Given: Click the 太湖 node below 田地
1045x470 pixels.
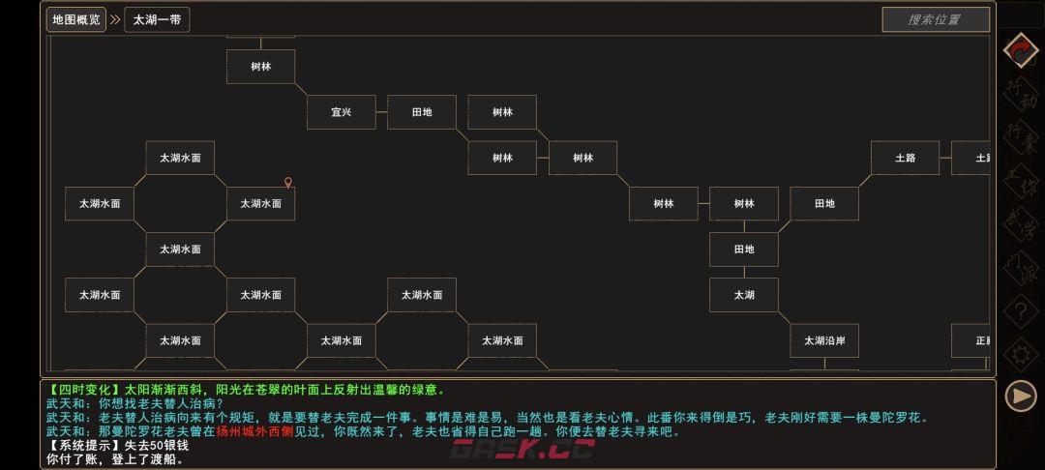Looking at the screenshot, I should [x=743, y=295].
